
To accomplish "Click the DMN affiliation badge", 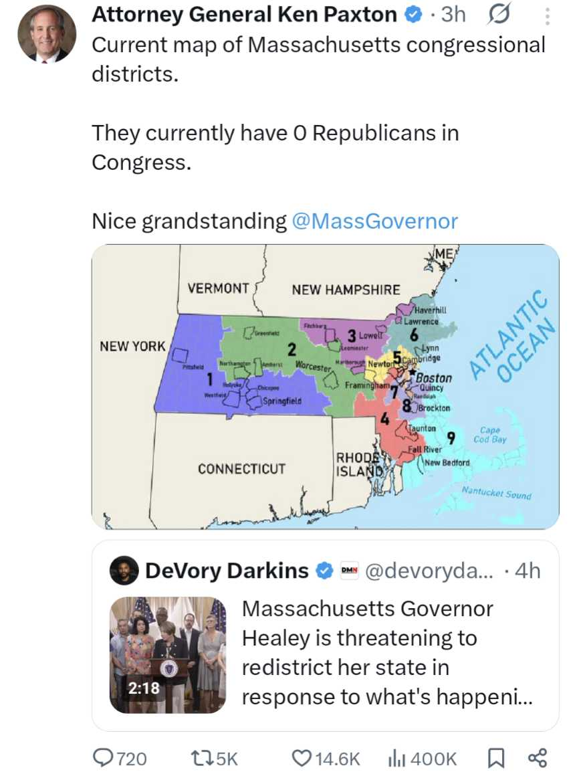I will point(350,571).
